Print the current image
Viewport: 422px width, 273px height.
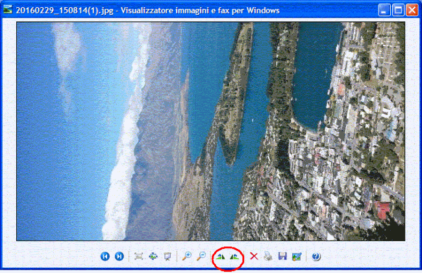click(x=268, y=257)
